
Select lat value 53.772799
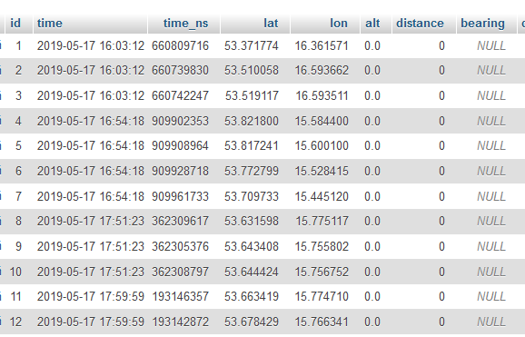coord(251,171)
